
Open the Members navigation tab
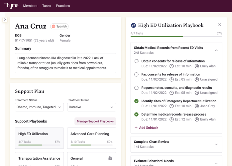[x=30, y=6]
